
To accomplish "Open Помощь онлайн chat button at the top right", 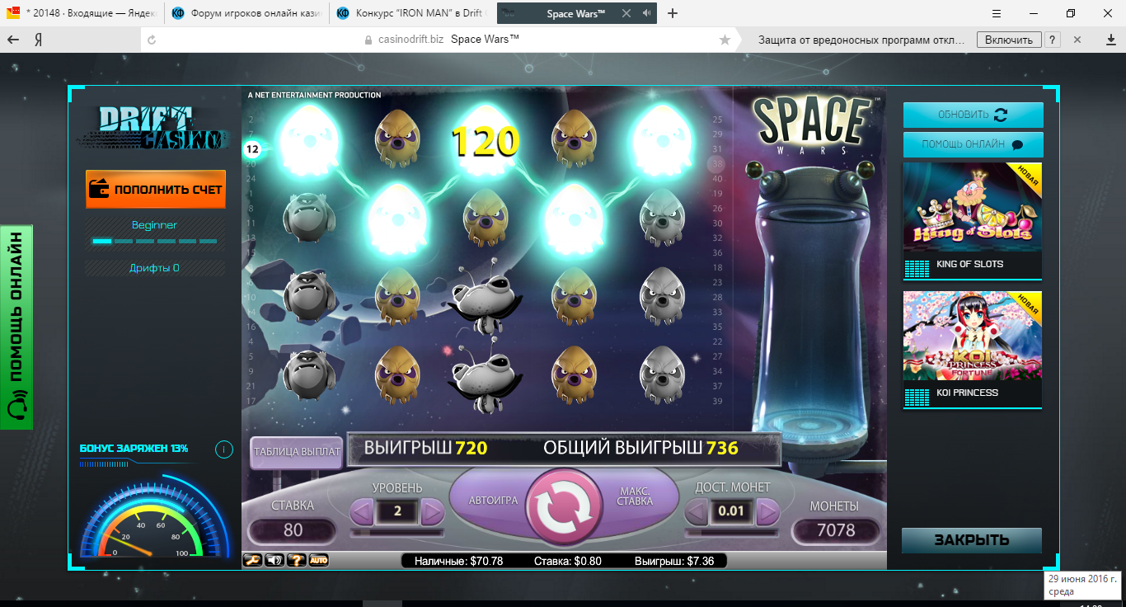I will tap(973, 144).
